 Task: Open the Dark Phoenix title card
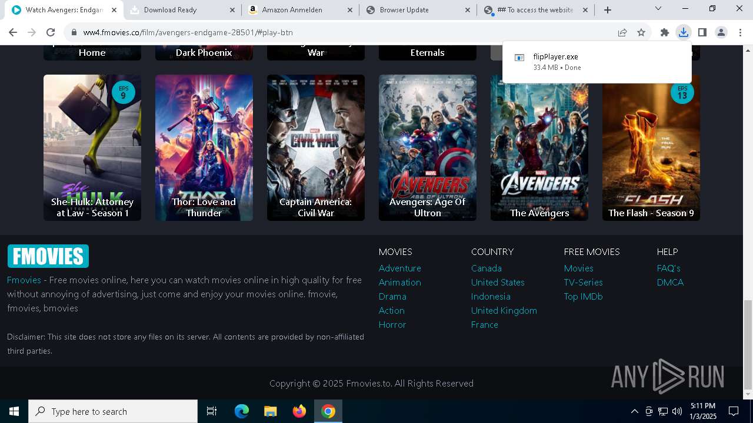click(x=204, y=52)
